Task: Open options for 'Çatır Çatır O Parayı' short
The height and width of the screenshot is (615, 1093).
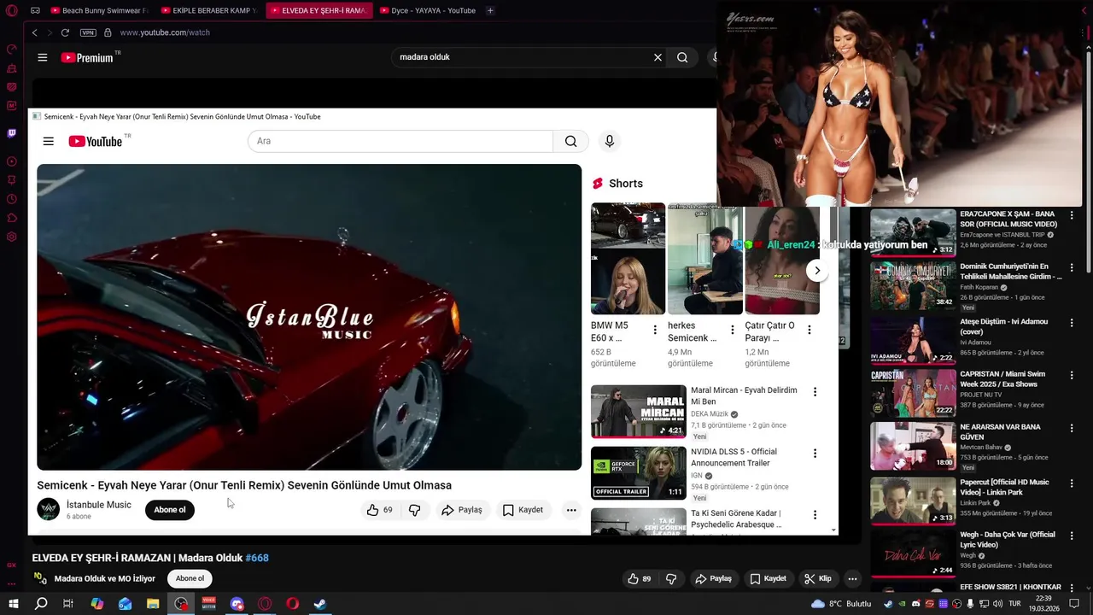Action: click(x=809, y=330)
